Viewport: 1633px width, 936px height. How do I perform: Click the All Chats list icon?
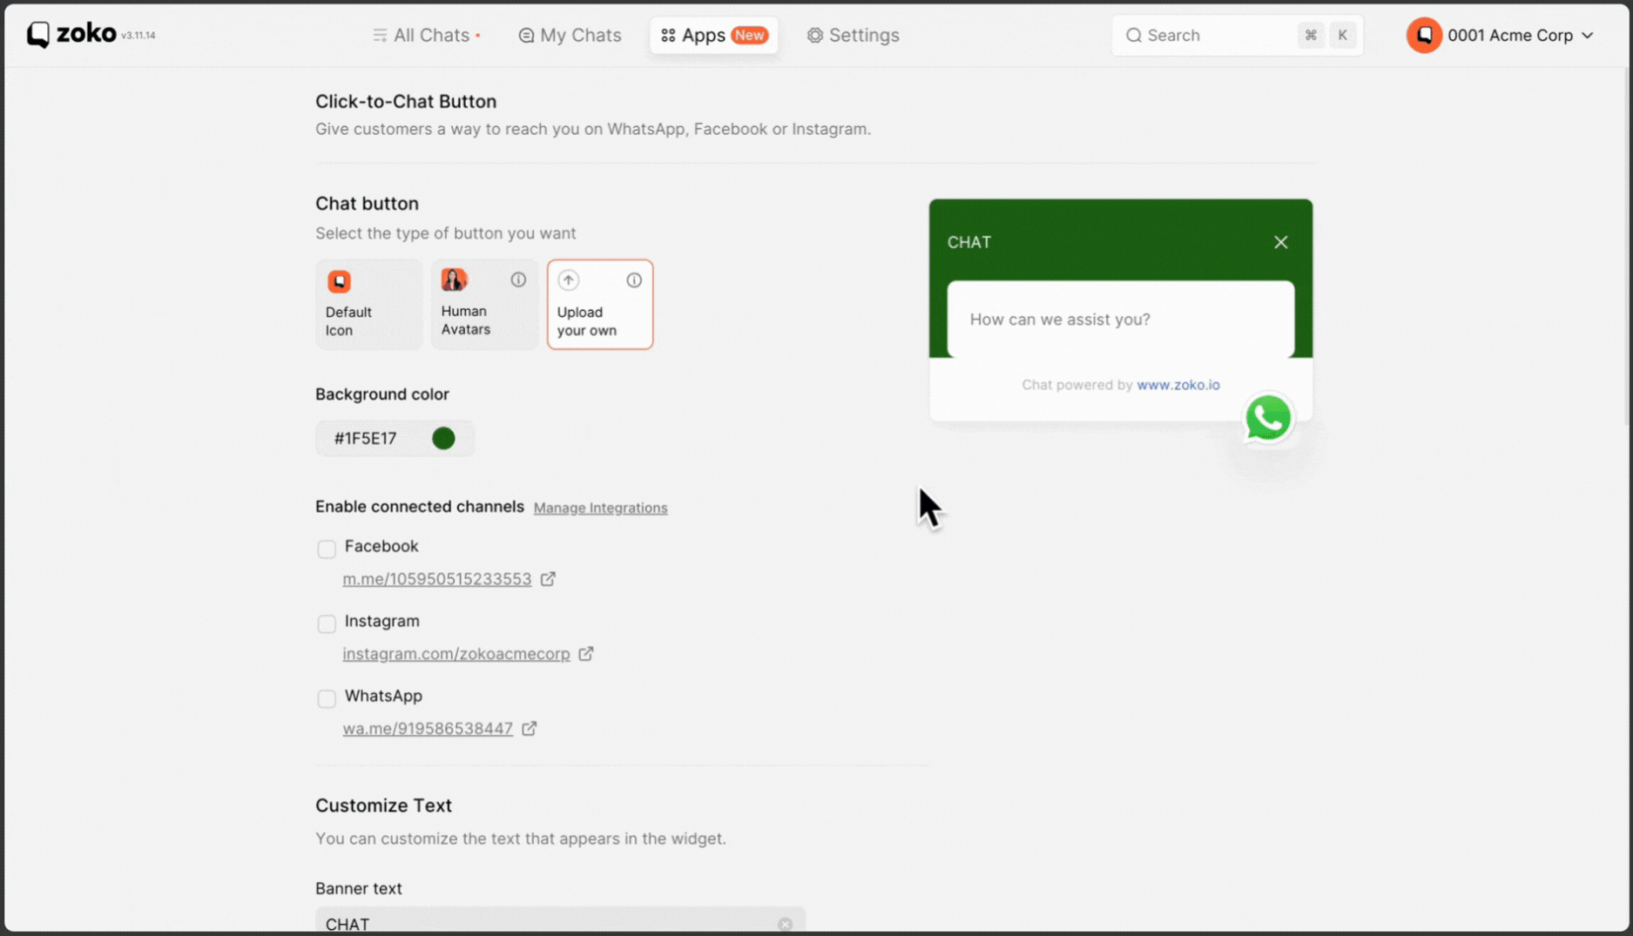pyautogui.click(x=380, y=35)
